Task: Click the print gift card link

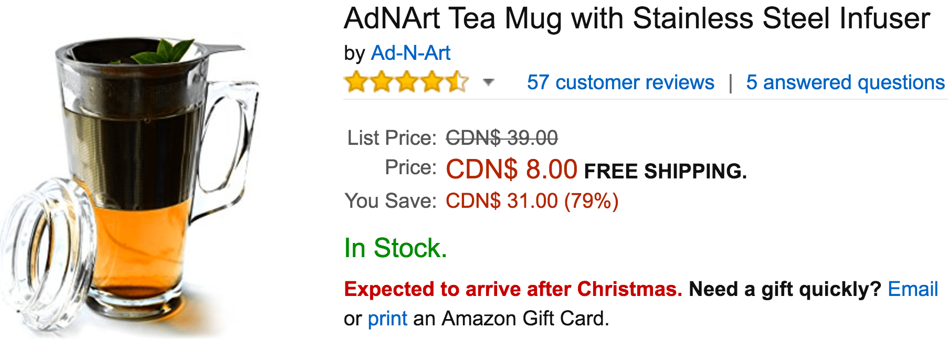Action: point(387,319)
